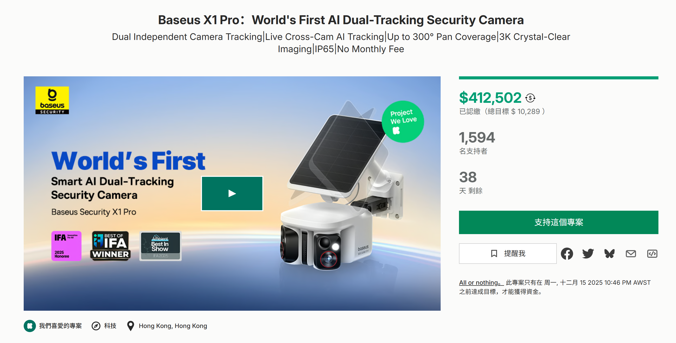The width and height of the screenshot is (676, 343).
Task: Click the Baseus Security logo
Action: [x=52, y=100]
